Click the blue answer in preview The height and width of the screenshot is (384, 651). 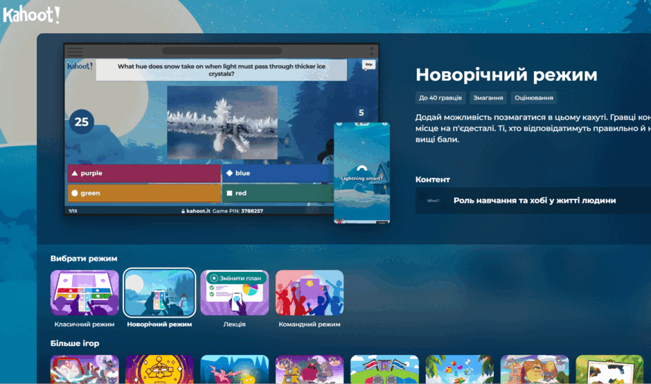pos(278,174)
